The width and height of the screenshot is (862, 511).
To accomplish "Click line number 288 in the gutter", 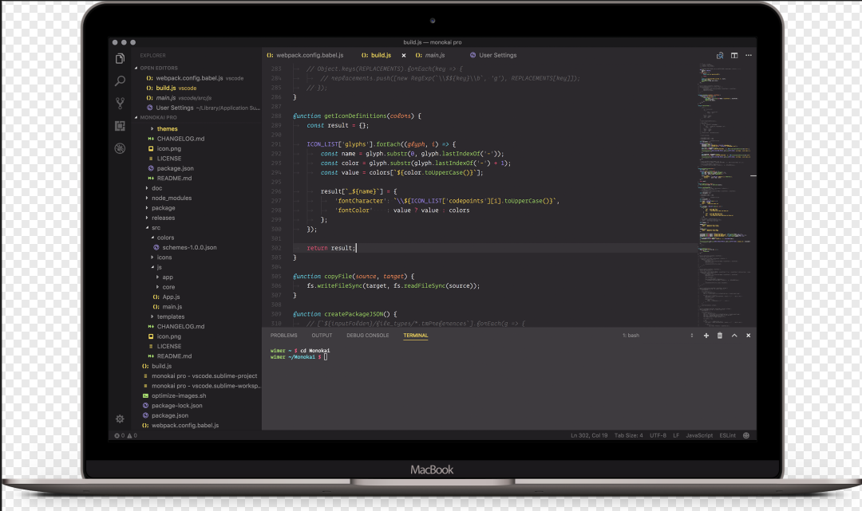I will point(276,116).
